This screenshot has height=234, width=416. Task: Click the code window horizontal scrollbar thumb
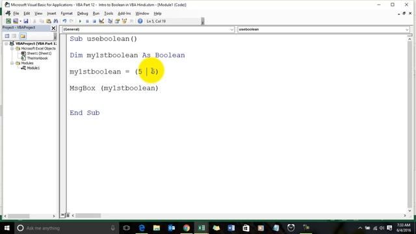click(x=88, y=216)
